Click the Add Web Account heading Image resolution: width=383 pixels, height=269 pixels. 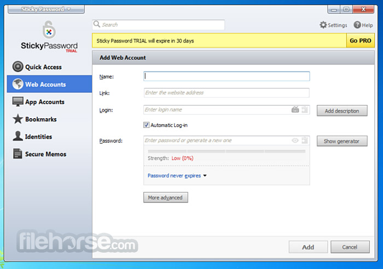[x=123, y=57]
